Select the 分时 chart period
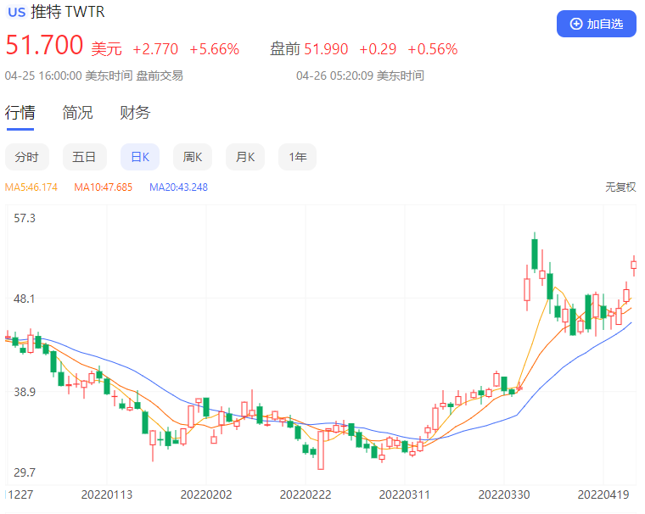Image resolution: width=645 pixels, height=514 pixels. point(27,157)
